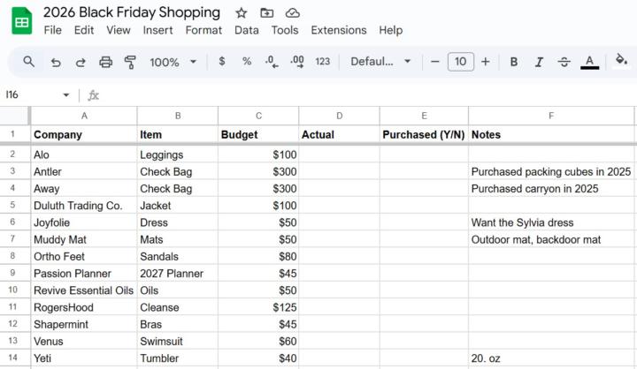Format as percent

(x=247, y=62)
